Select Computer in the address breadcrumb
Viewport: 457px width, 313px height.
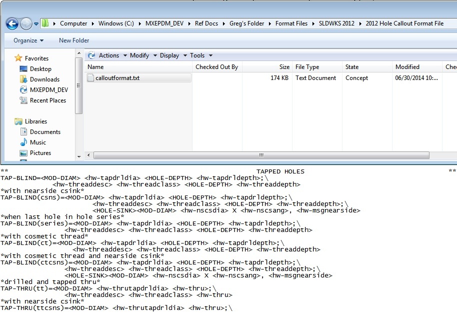tap(73, 23)
